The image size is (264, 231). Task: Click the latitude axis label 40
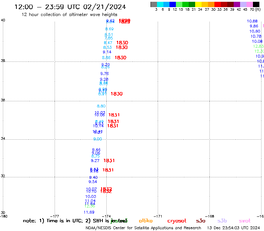tap(3, 20)
